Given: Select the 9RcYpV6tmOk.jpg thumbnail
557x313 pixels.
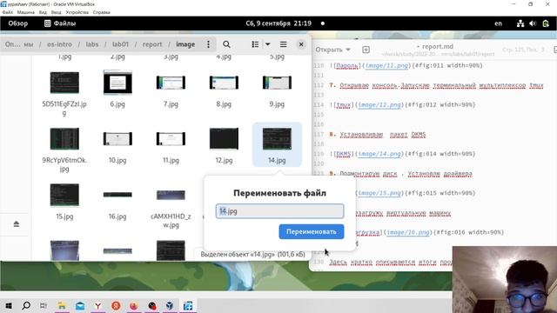Looking at the screenshot, I should tap(64, 139).
